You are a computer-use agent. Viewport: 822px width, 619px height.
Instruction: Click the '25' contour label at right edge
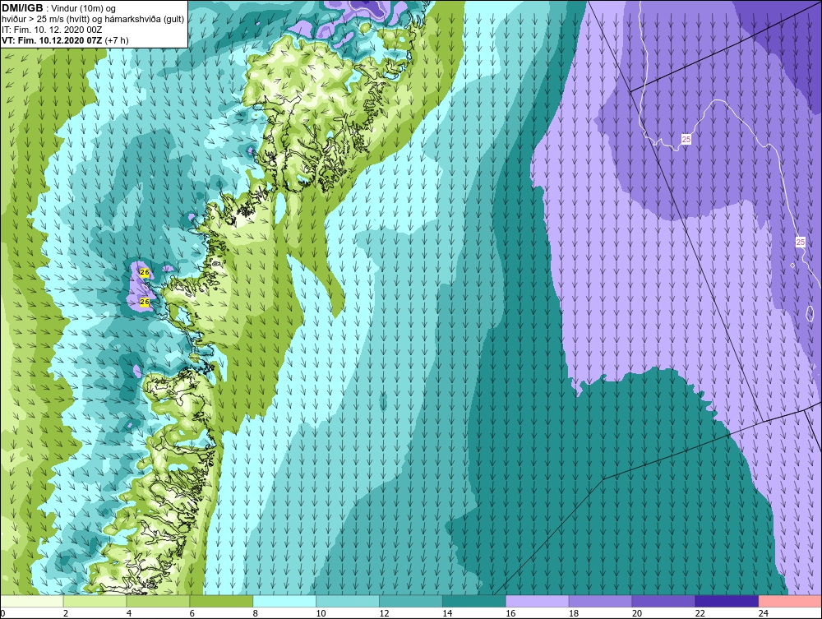click(800, 242)
